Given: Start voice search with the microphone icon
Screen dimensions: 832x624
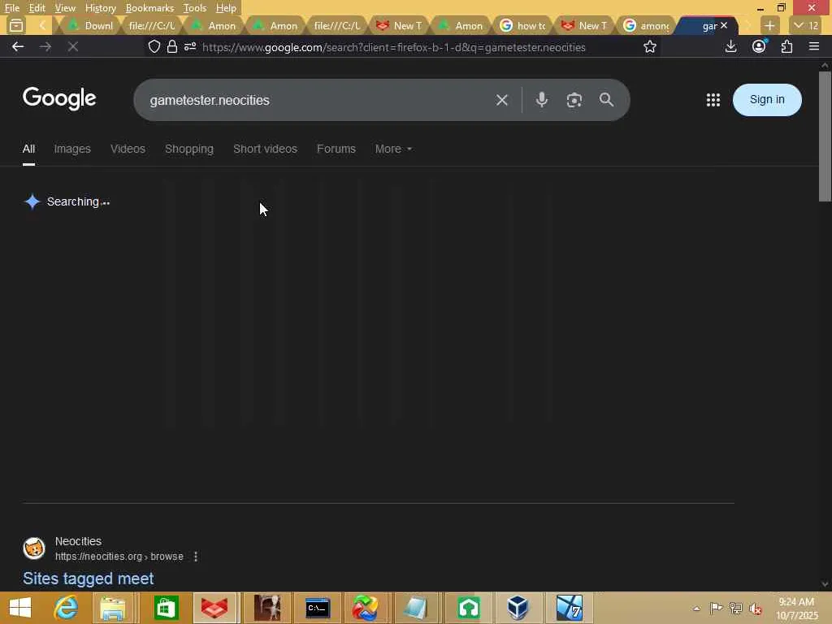Looking at the screenshot, I should (541, 100).
